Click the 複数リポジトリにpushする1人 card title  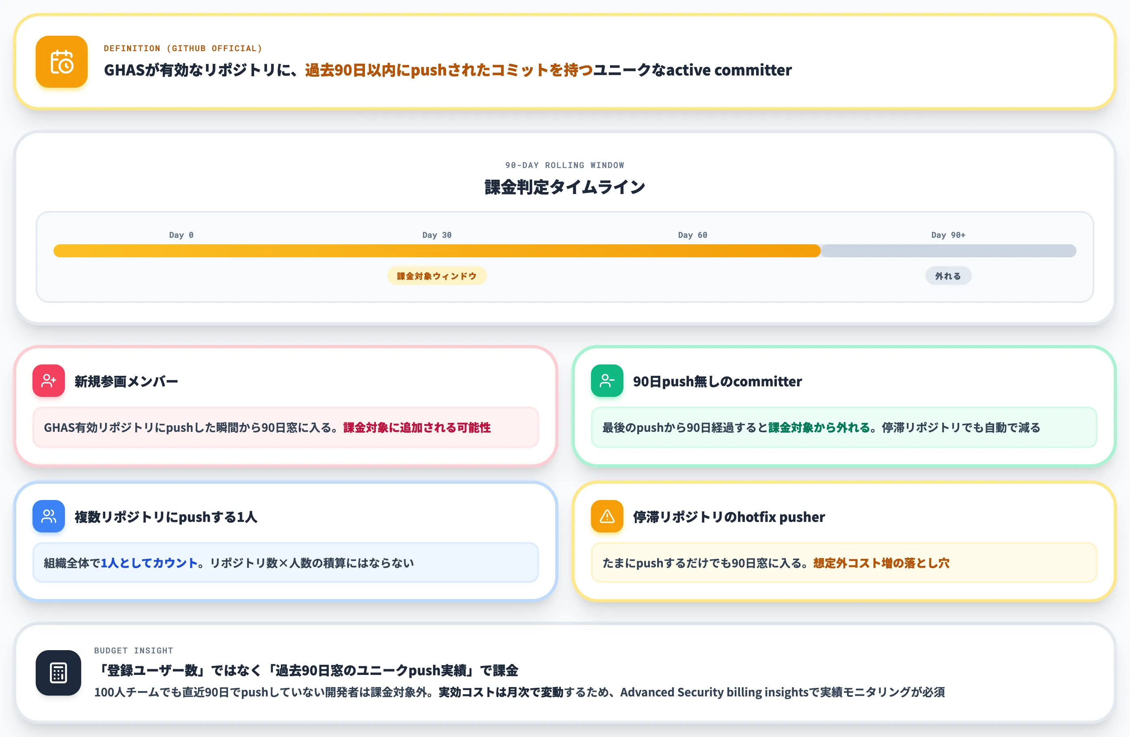[166, 517]
